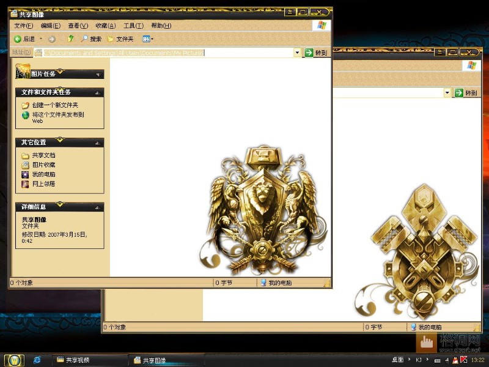The height and width of the screenshot is (367, 489).
Task: Click 将这个文件夹发布到 Web link
Action: pos(57,114)
